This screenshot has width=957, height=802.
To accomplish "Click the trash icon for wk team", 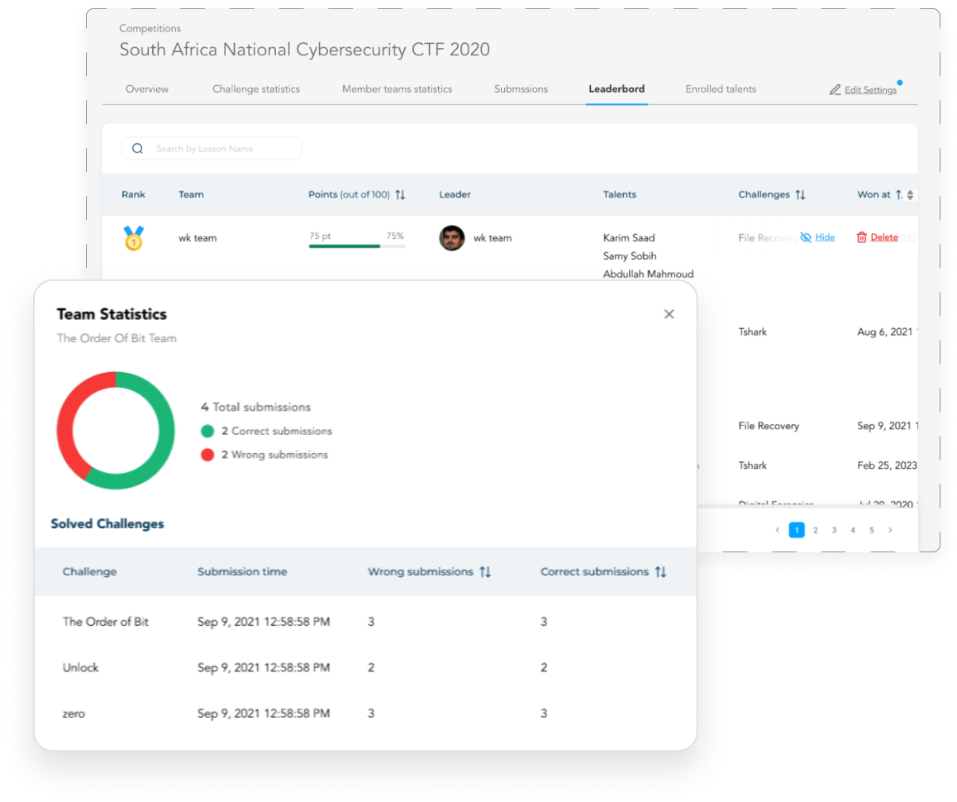I will 861,237.
